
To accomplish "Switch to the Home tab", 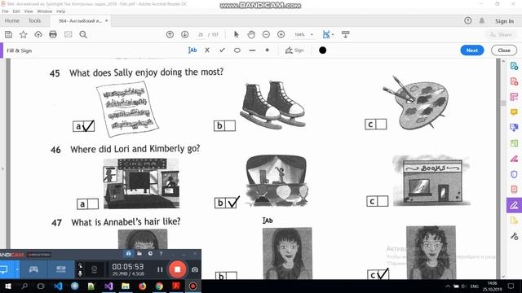I will (x=12, y=21).
